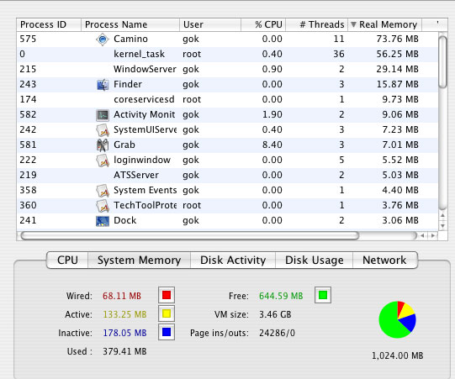
Task: Click the Used 379.41 MB value
Action: point(124,352)
